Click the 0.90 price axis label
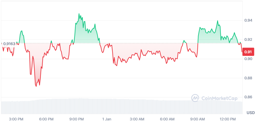This screenshot has width=258, height=122. click(249, 59)
